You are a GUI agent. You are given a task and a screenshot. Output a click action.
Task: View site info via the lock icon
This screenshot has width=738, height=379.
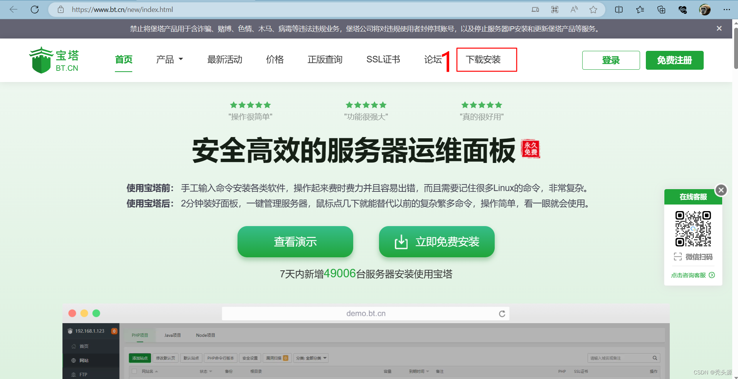(x=61, y=10)
